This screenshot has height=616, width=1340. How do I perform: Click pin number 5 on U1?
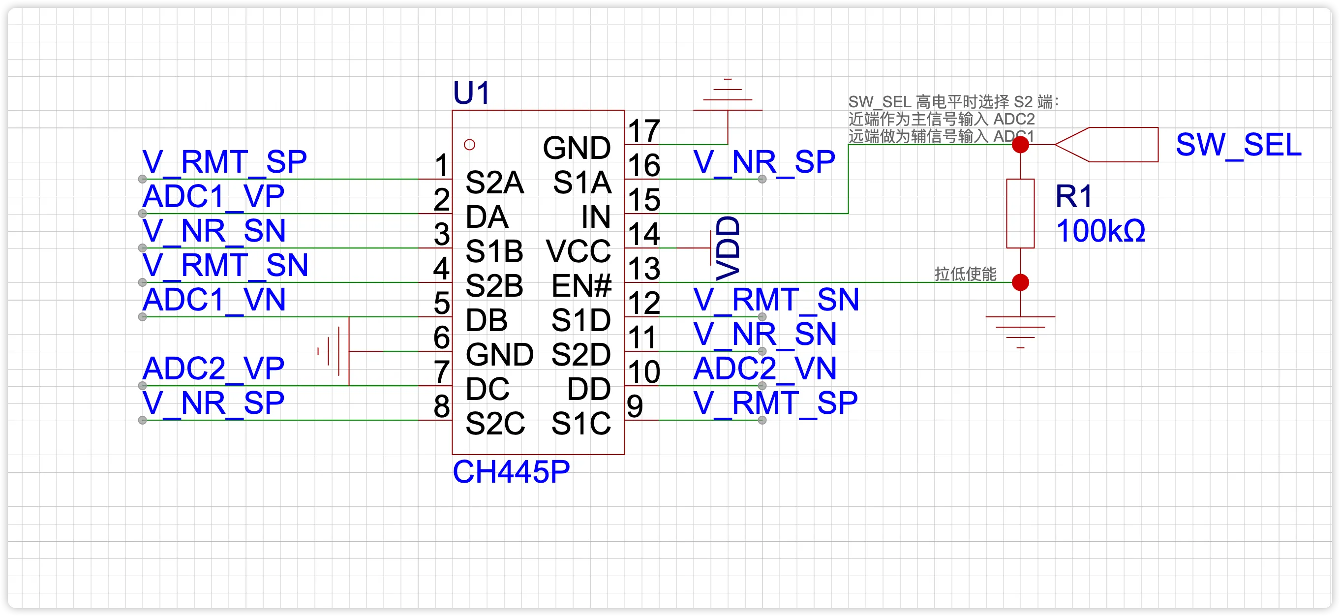pyautogui.click(x=442, y=303)
